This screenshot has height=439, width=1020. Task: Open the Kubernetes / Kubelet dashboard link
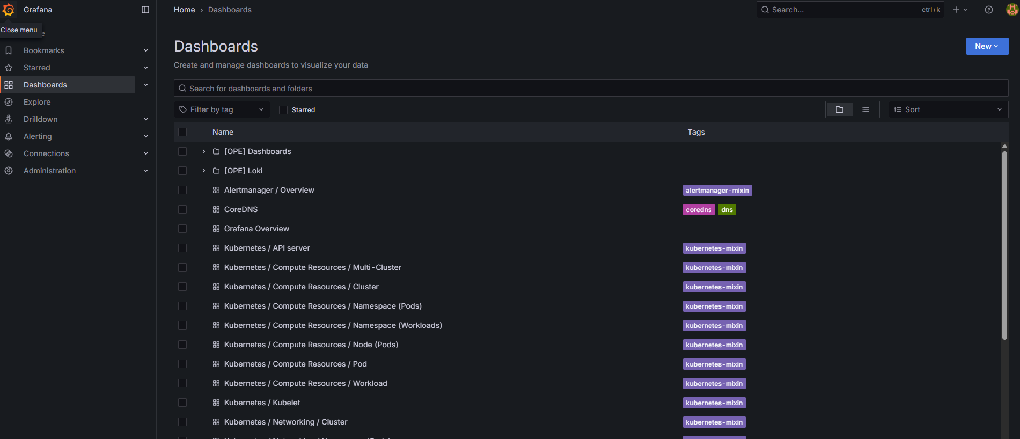262,403
